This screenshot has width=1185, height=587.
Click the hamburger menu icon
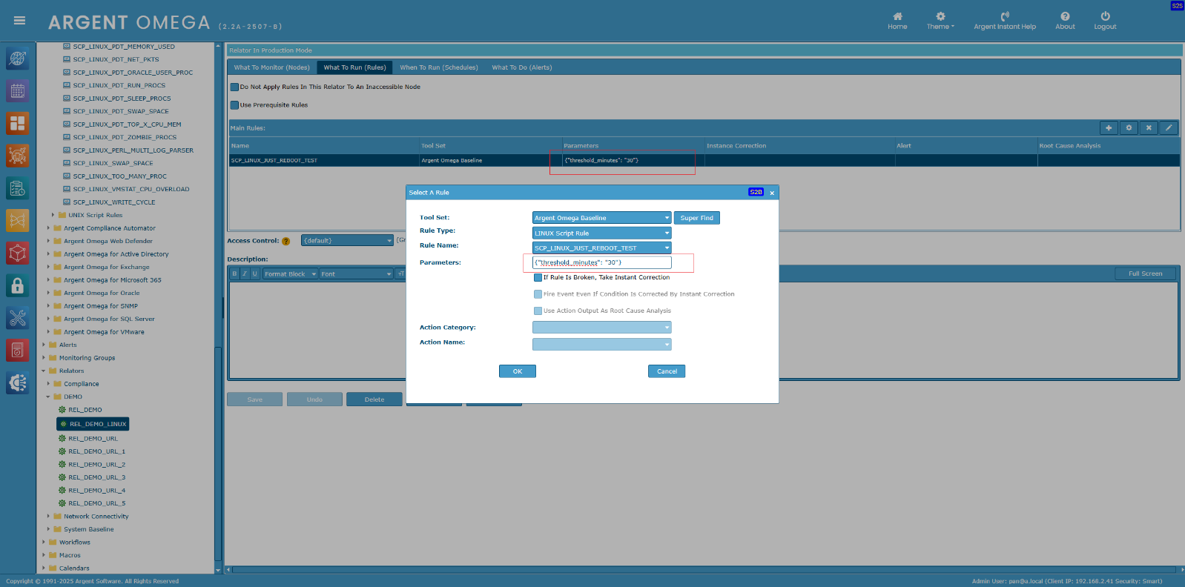(20, 21)
